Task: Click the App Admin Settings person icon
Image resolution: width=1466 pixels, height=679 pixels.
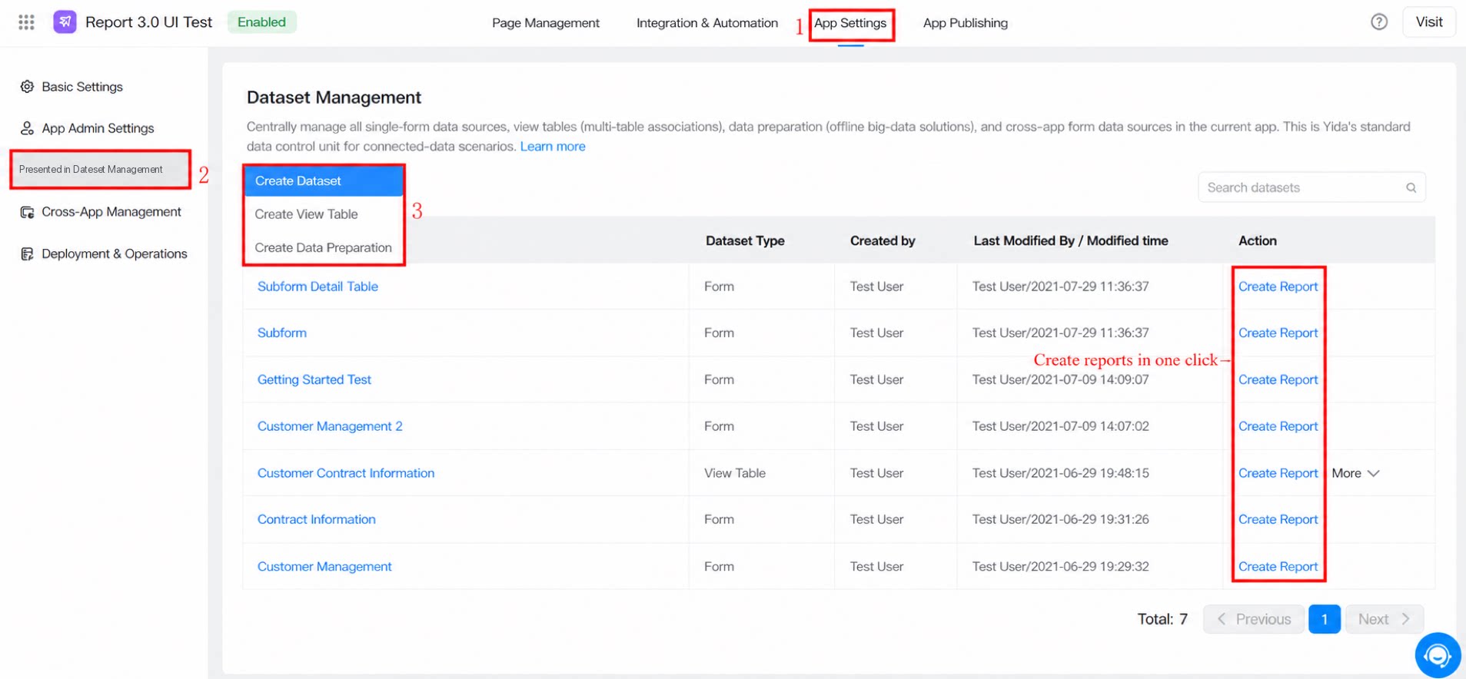Action: [27, 128]
